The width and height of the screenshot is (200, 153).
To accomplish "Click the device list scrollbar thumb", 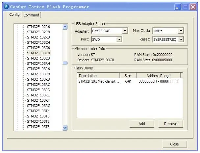I will coord(65,63).
